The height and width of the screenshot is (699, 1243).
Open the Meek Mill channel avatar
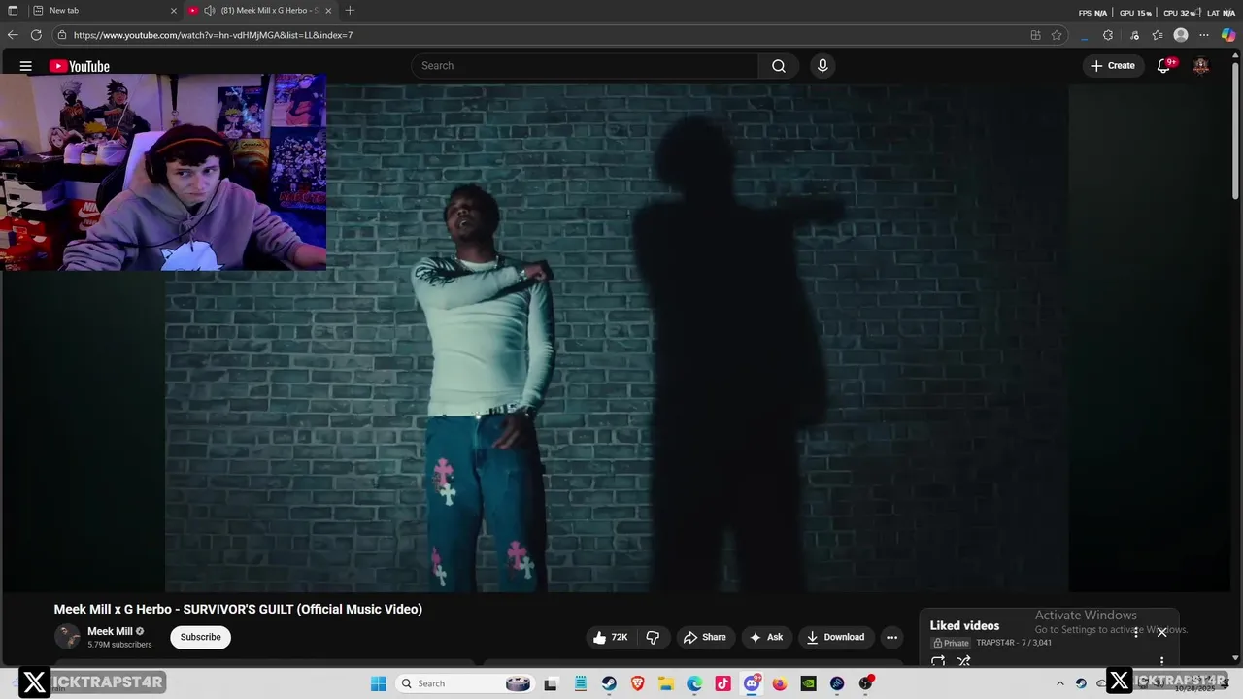click(x=67, y=637)
